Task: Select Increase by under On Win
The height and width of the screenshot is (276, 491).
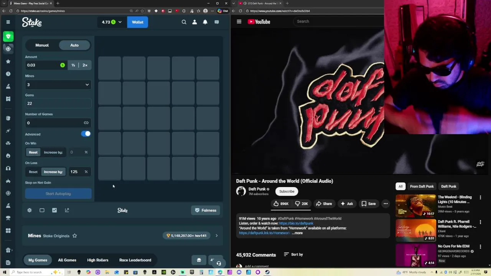Action: [x=53, y=152]
